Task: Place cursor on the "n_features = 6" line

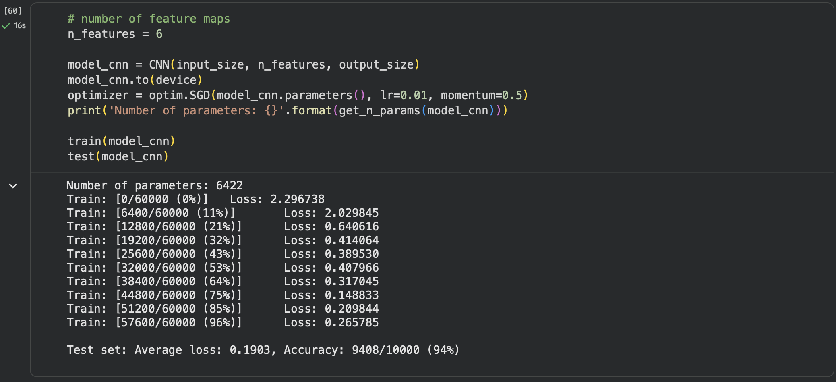Action: click(x=115, y=34)
